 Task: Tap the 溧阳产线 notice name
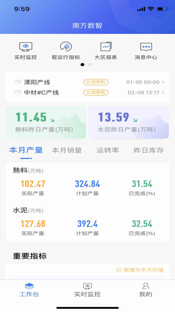[37, 82]
